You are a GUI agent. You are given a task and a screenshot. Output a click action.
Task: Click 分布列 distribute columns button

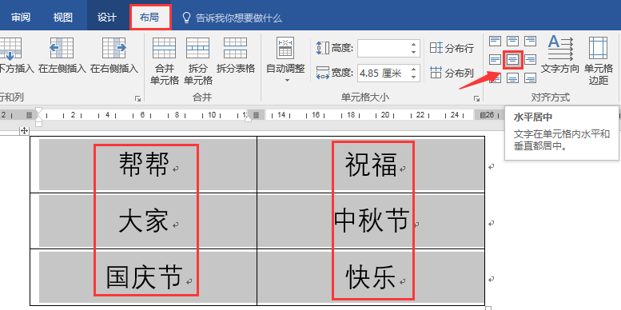coord(452,73)
